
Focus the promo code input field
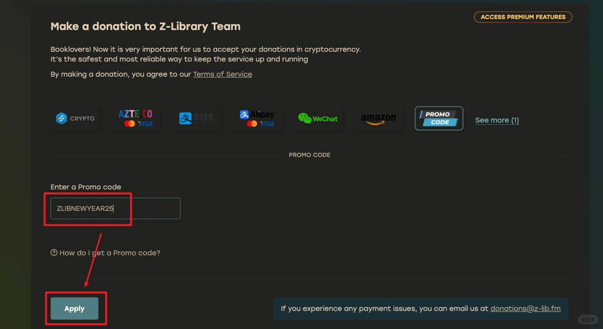(x=115, y=208)
